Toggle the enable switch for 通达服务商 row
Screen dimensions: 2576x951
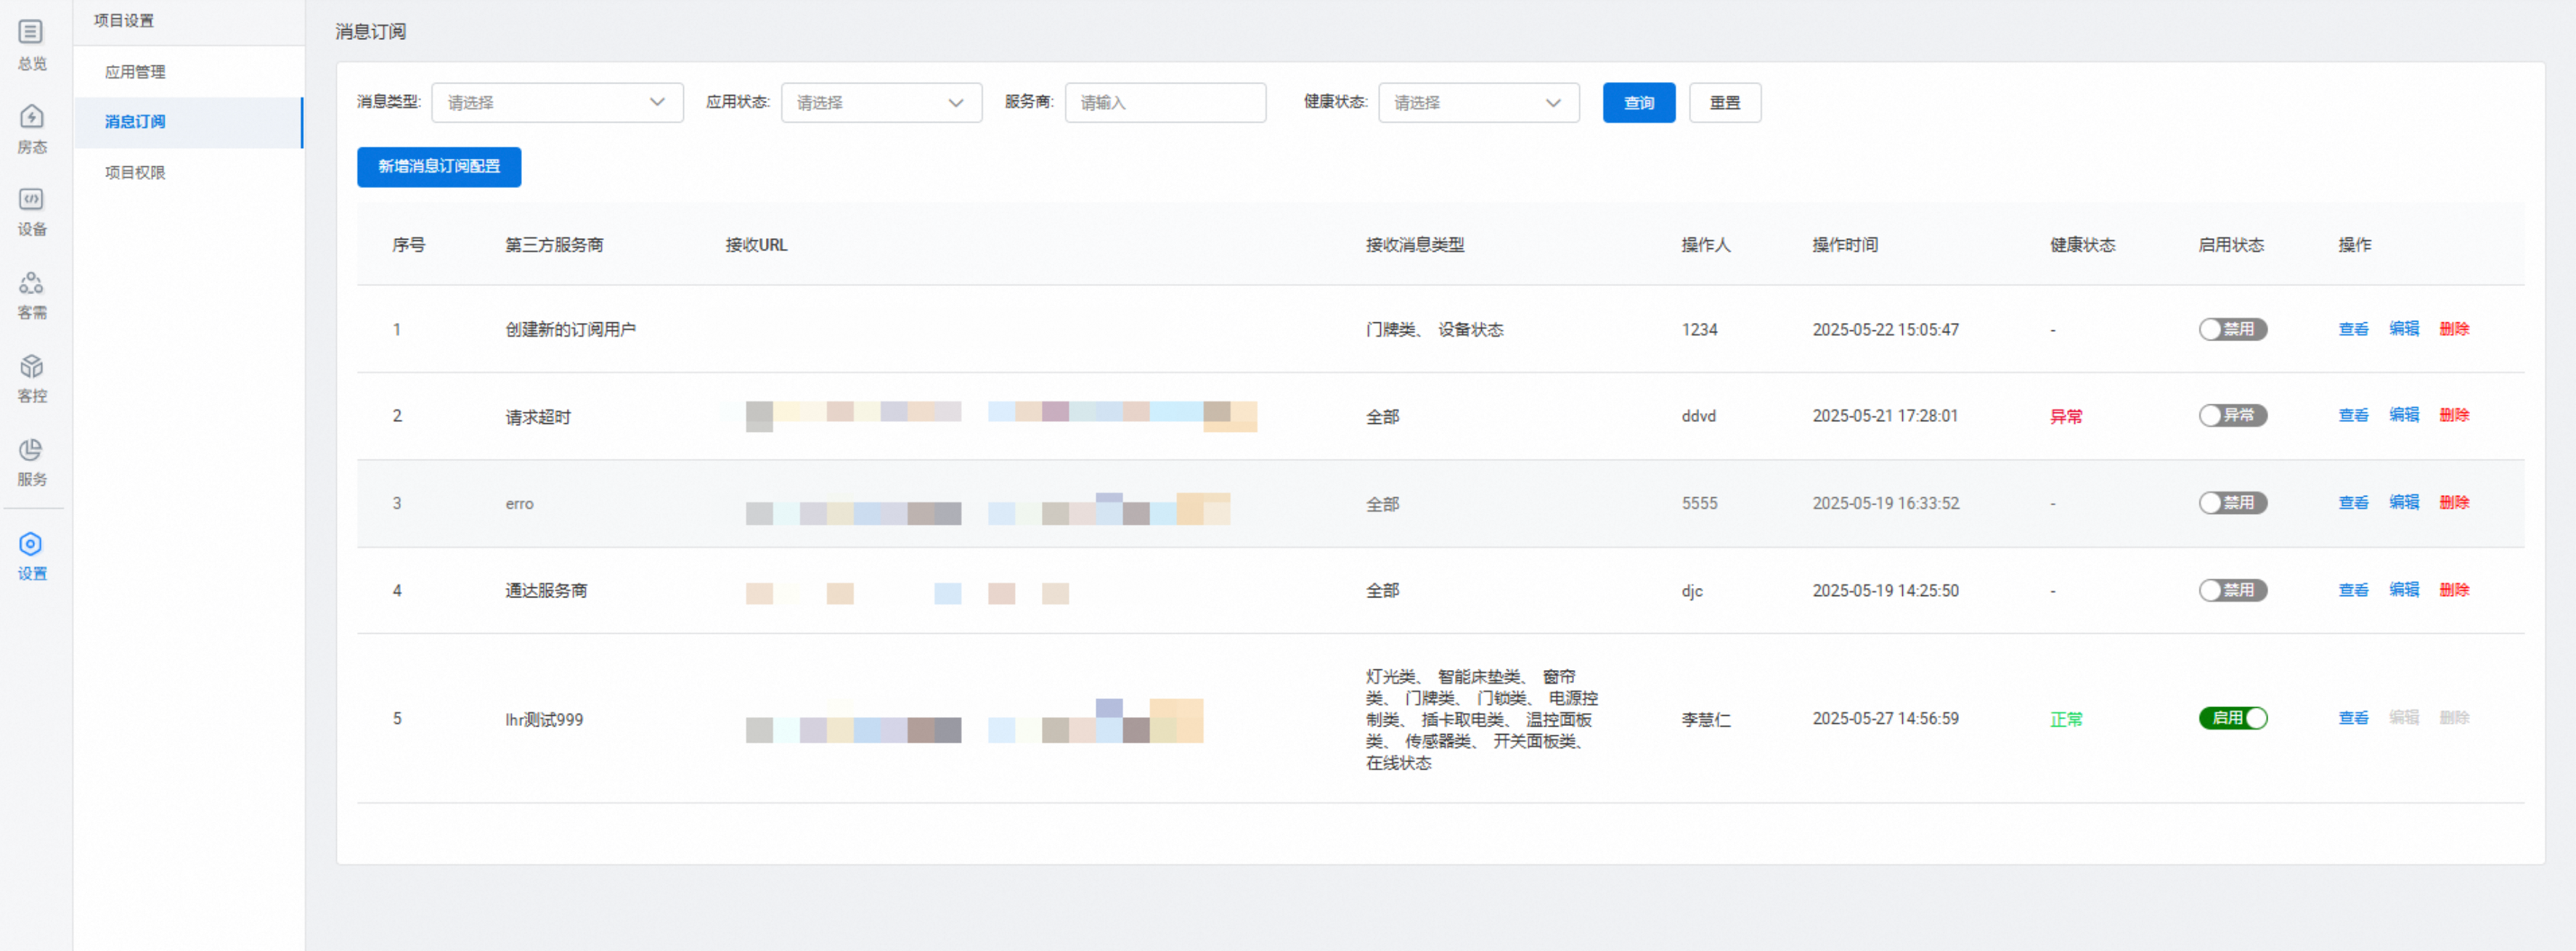(x=2232, y=590)
